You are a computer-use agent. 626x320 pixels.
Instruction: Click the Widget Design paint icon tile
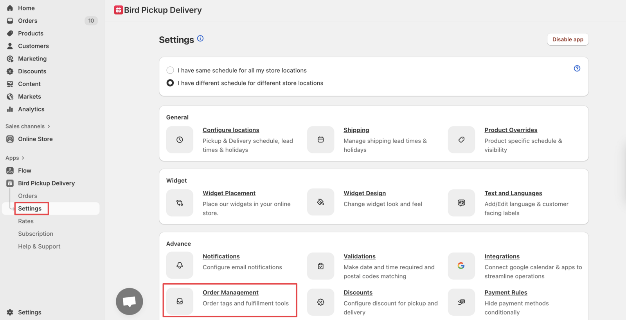click(320, 202)
